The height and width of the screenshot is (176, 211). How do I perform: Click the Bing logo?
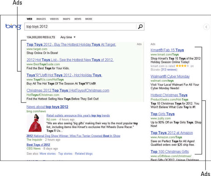pyautogui.click(x=14, y=26)
